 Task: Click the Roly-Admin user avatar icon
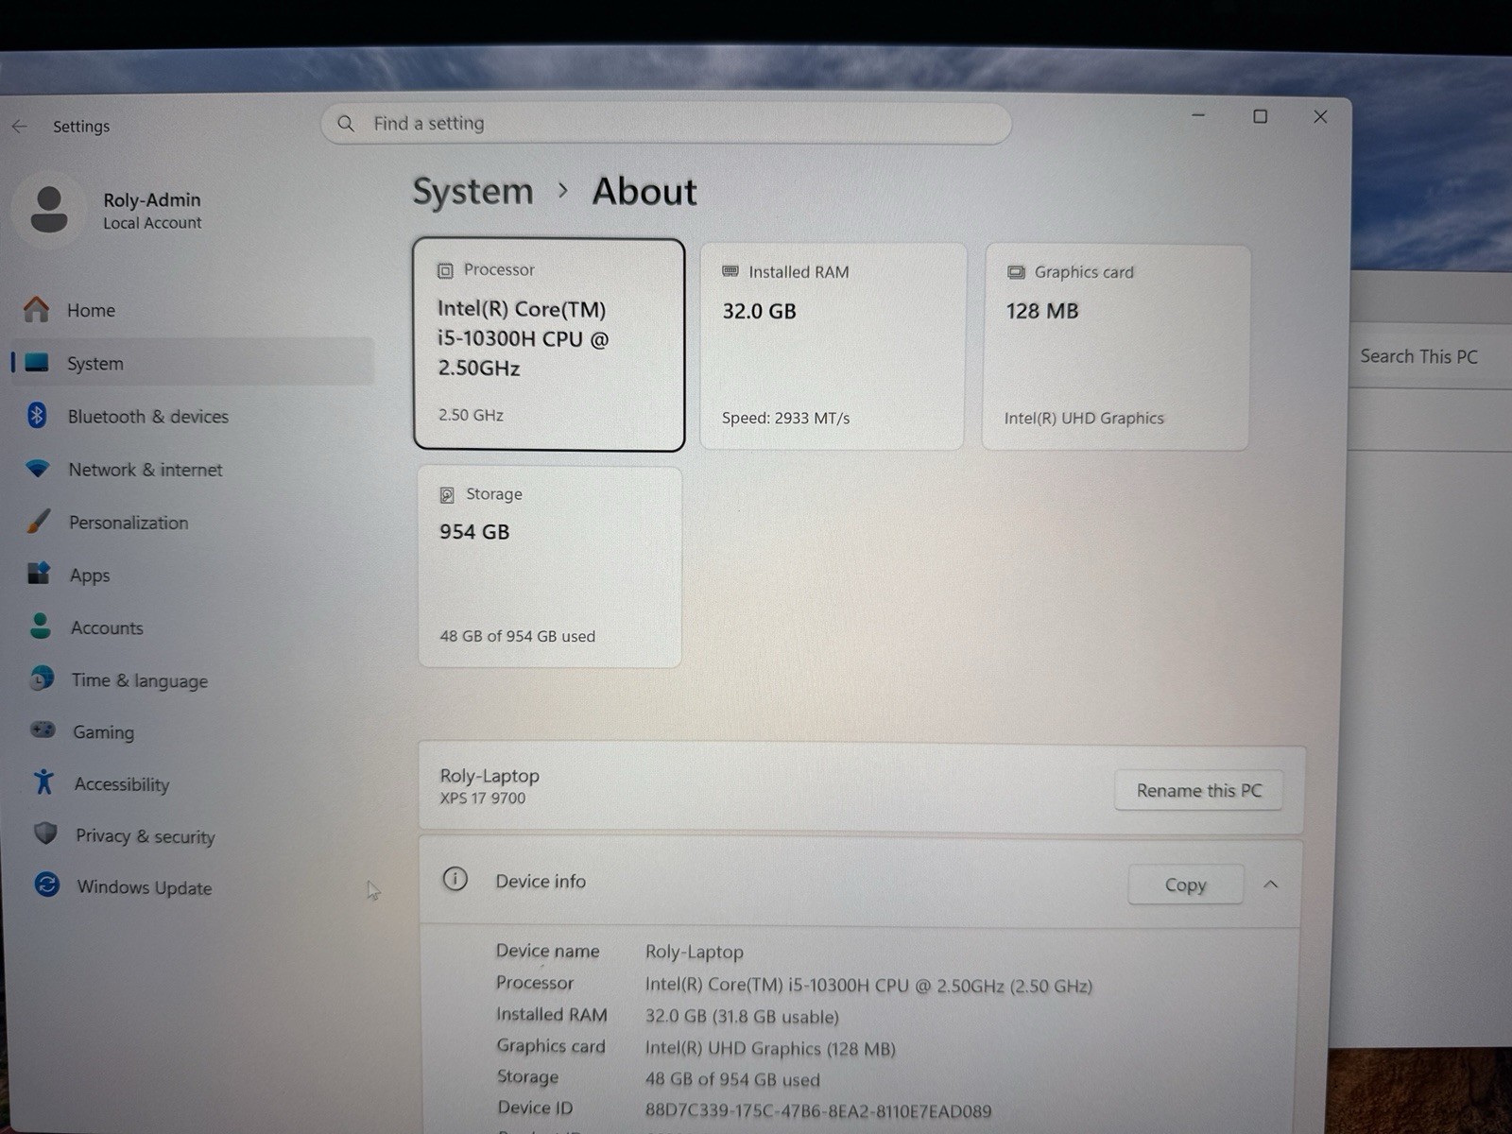[48, 210]
